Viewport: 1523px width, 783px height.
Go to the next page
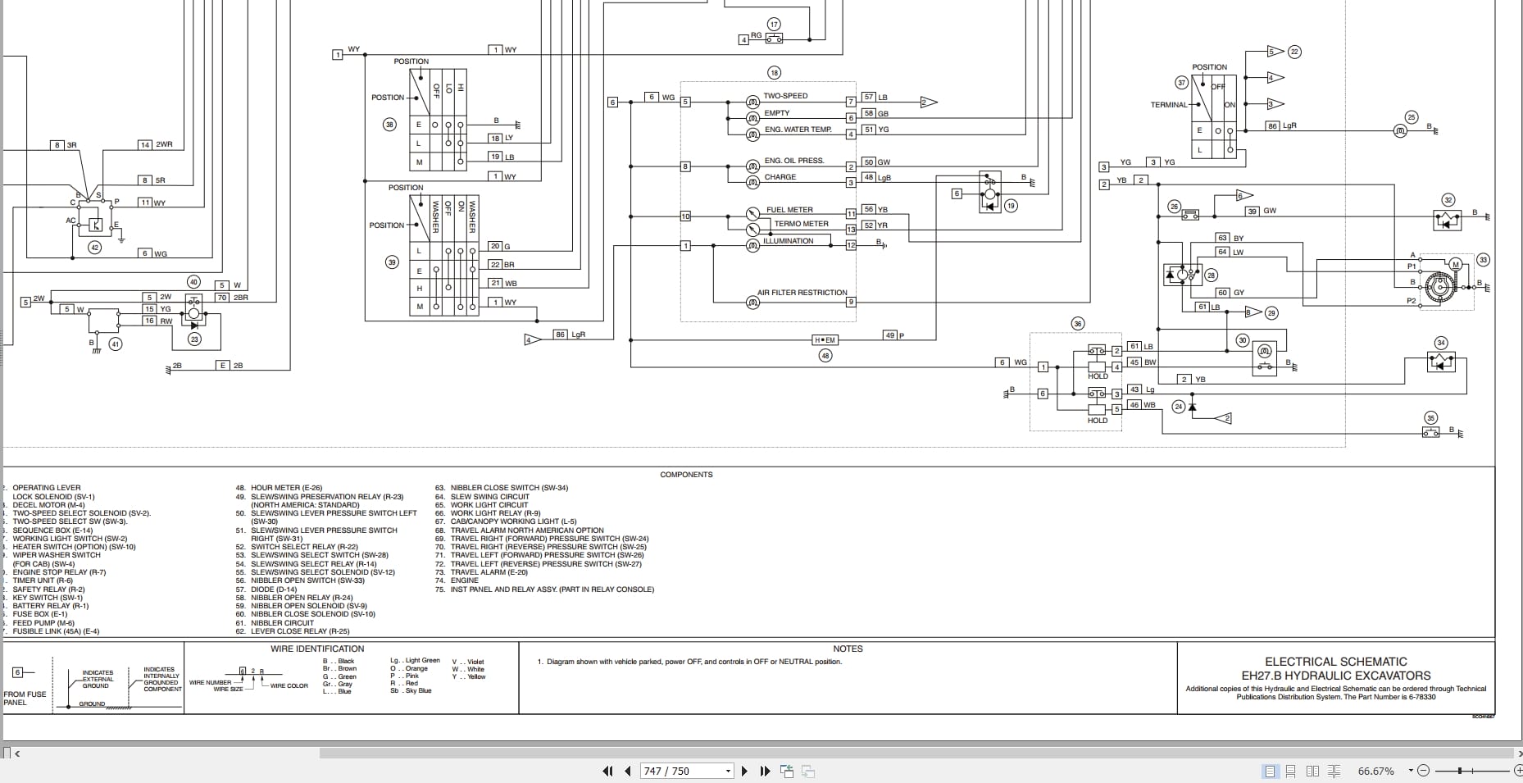[744, 771]
